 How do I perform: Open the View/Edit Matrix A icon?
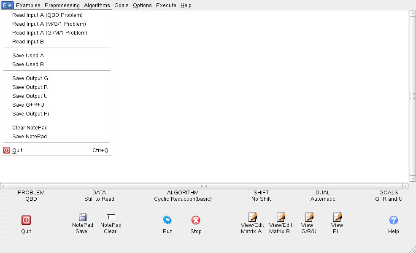[252, 217]
